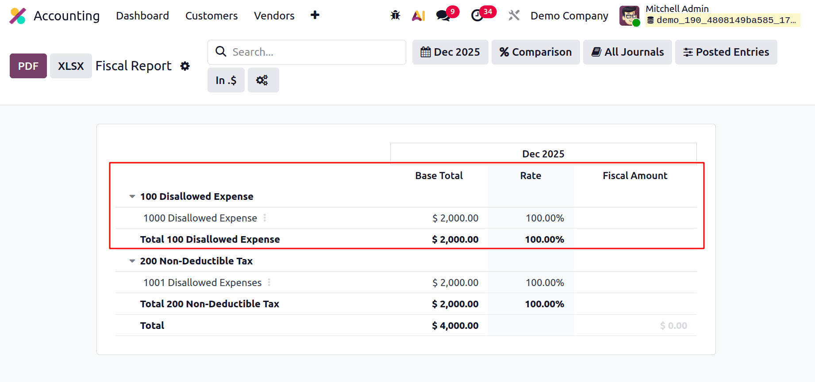The height and width of the screenshot is (382, 815).
Task: Click Total 100 Disallowed Expense row label
Action: (210, 239)
